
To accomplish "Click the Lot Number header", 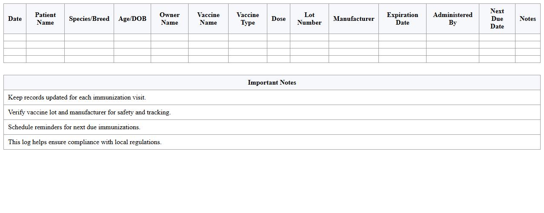I will 309,19.
